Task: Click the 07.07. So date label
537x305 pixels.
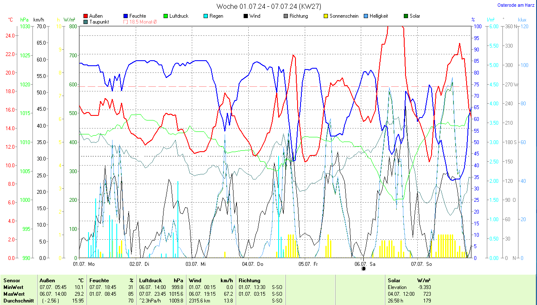Action: [422, 264]
